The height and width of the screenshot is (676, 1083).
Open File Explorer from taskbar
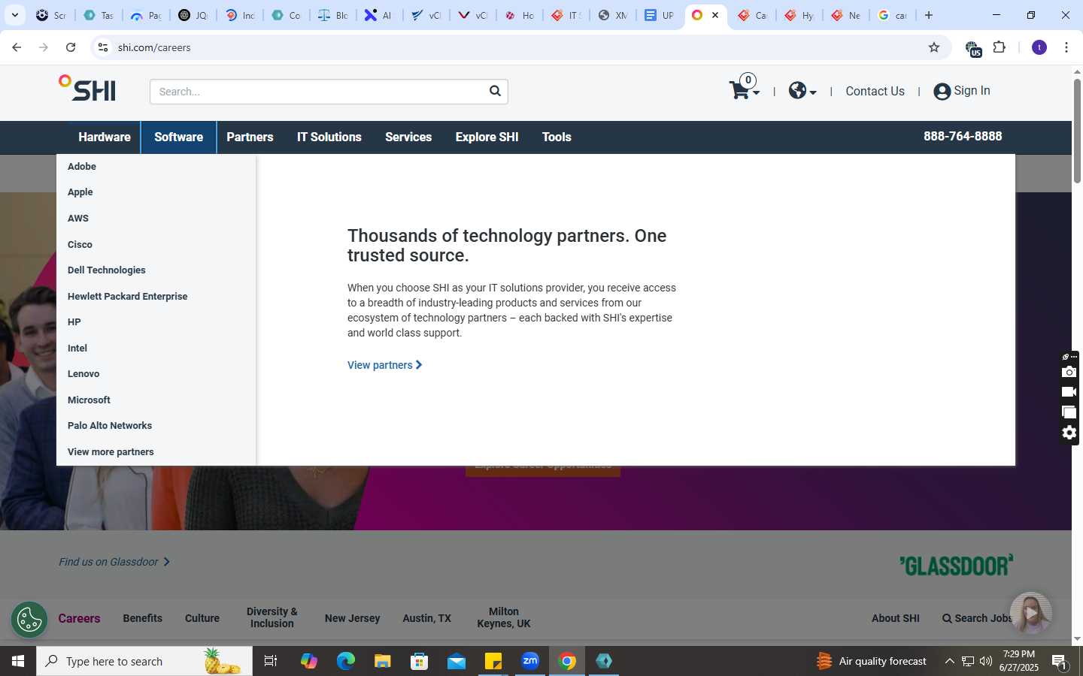pyautogui.click(x=383, y=661)
